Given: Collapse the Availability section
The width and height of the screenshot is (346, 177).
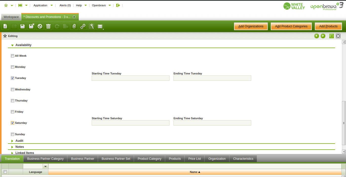Looking at the screenshot, I should (12, 45).
